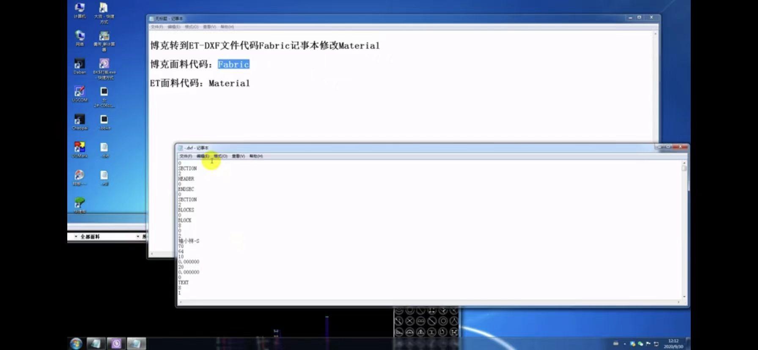Click Show desktop button at taskbar end
The height and width of the screenshot is (350, 758).
(688, 343)
